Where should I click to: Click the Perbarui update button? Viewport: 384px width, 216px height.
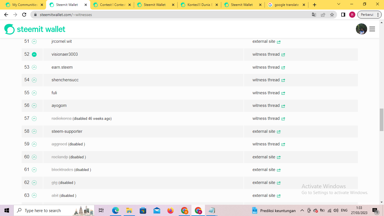click(x=369, y=15)
